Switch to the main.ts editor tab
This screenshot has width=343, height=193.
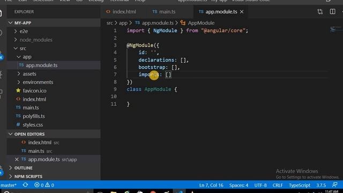tap(164, 12)
